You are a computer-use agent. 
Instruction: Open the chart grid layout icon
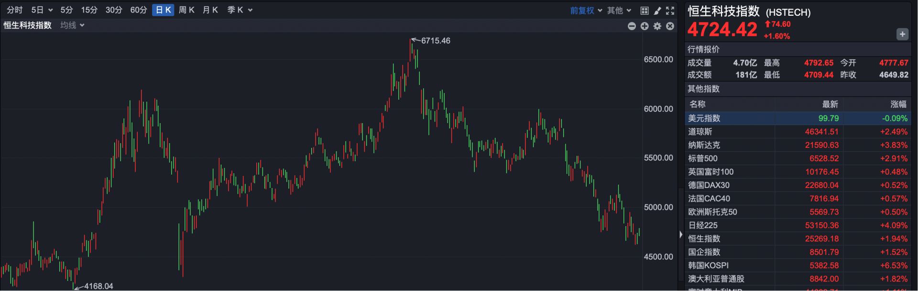[x=645, y=10]
